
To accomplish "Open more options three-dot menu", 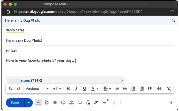I will pos(121,103).
